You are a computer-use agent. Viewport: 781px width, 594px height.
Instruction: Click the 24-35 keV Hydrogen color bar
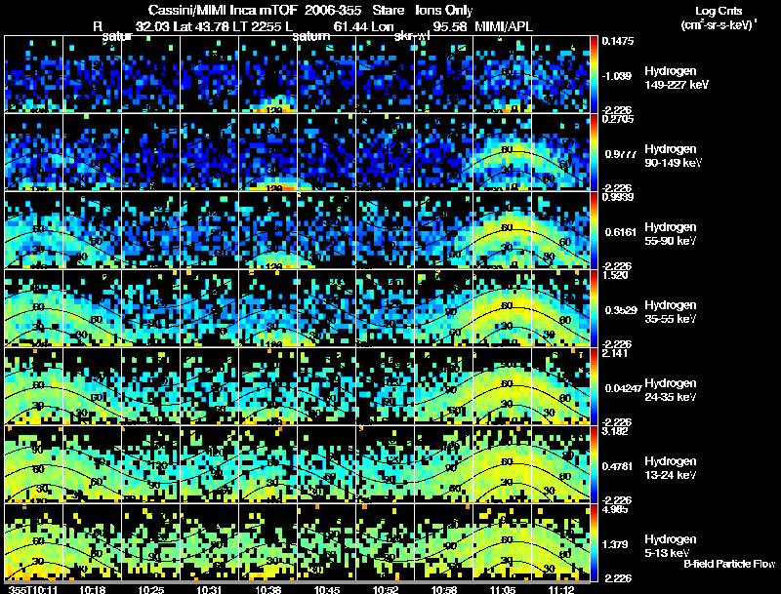[594, 386]
